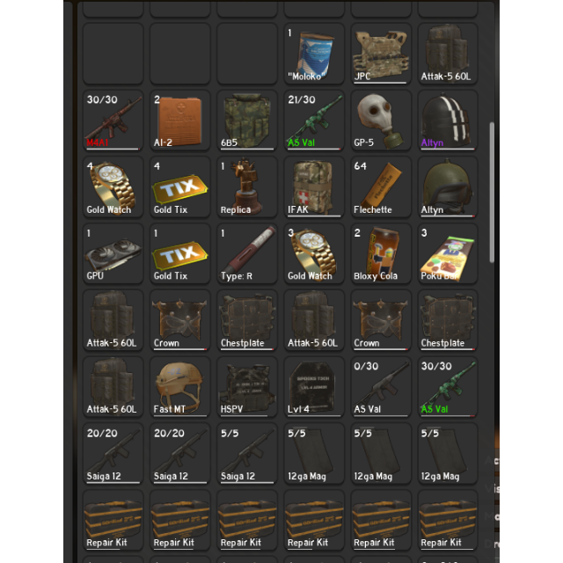Viewport: 563px width, 563px height.
Task: Select the Type: R injector
Action: point(247,253)
